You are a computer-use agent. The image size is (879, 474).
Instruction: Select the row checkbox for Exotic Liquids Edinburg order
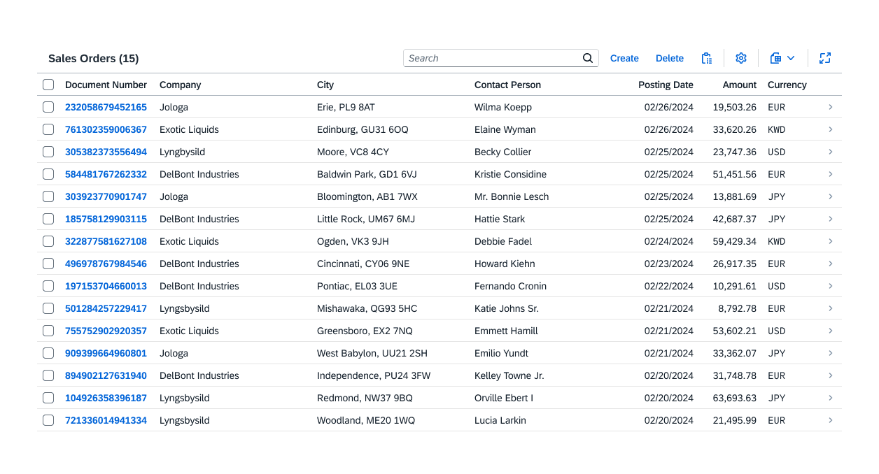pyautogui.click(x=48, y=129)
